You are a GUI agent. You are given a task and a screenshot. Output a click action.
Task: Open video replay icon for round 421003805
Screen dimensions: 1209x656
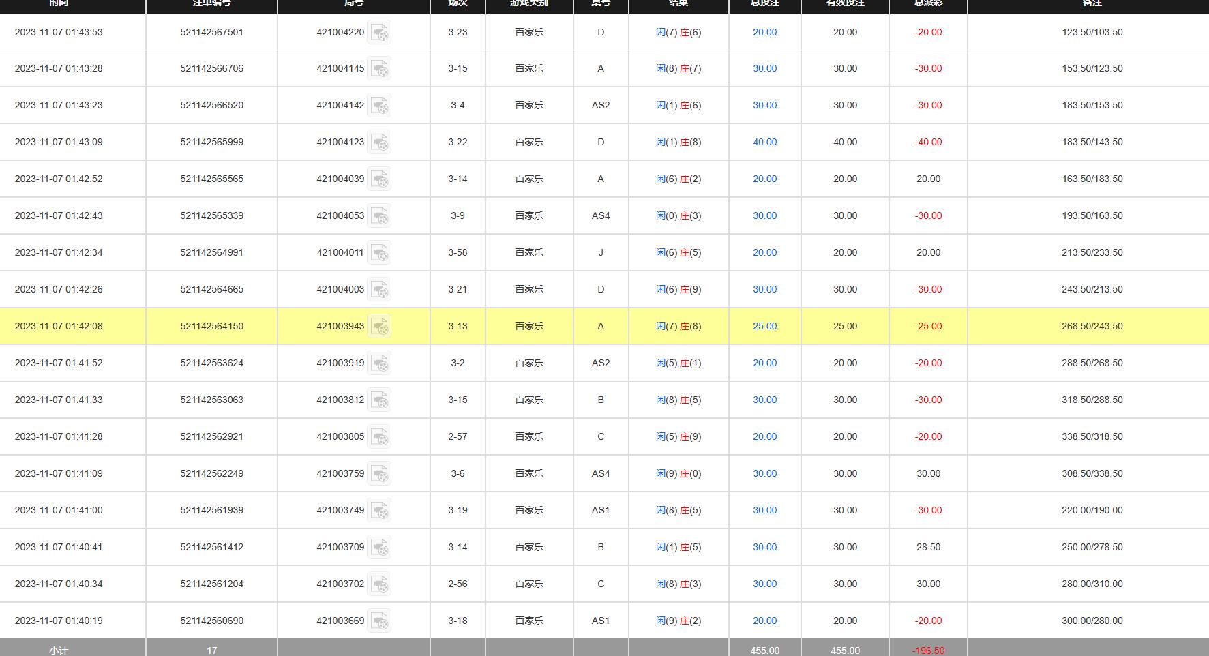point(379,437)
